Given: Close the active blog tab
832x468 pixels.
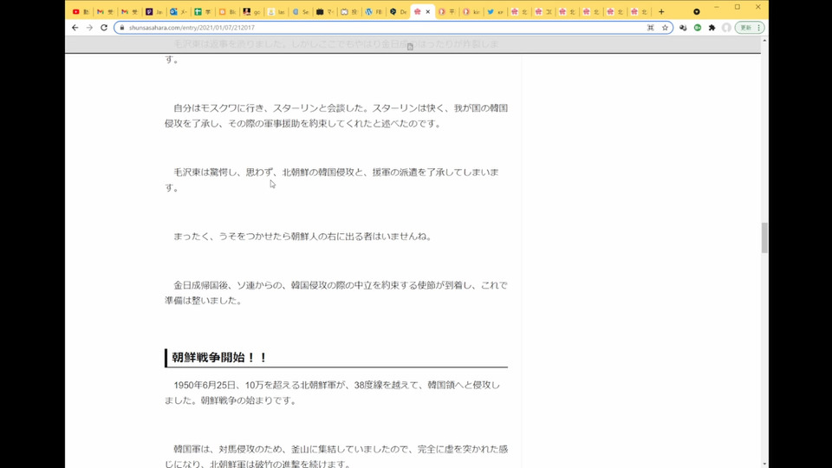Looking at the screenshot, I should click(x=427, y=11).
